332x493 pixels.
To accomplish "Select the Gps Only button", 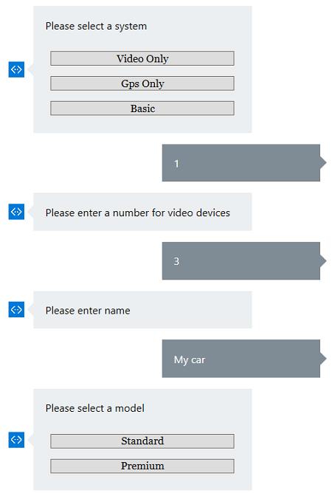I will [x=142, y=83].
